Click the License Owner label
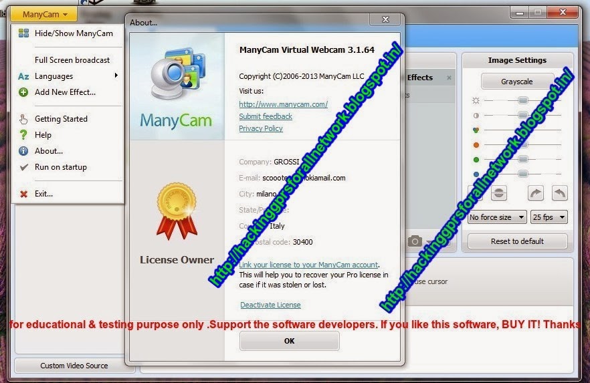 177,260
